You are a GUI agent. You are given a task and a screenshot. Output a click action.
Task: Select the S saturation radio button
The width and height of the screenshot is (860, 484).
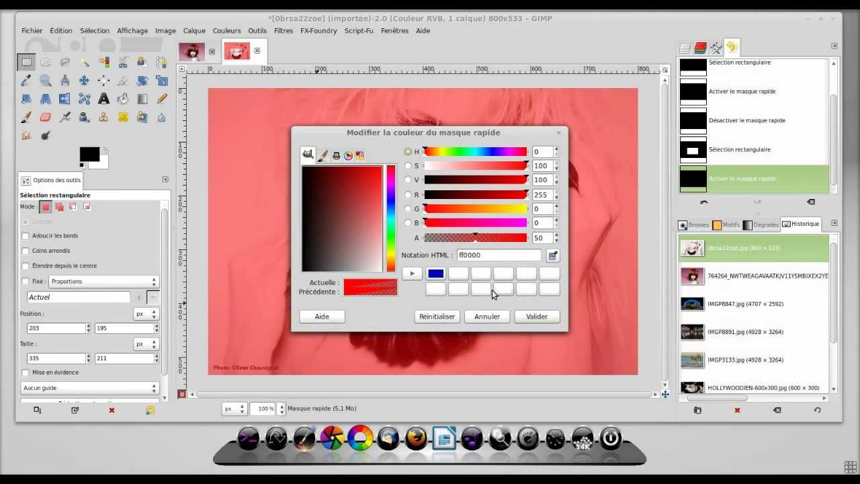point(408,166)
